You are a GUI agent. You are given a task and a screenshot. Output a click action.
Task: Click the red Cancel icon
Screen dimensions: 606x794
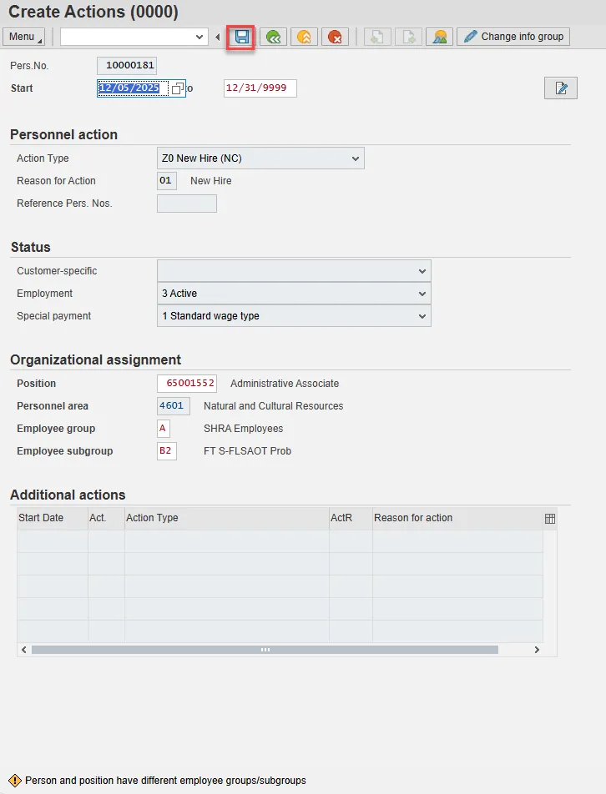pyautogui.click(x=335, y=37)
